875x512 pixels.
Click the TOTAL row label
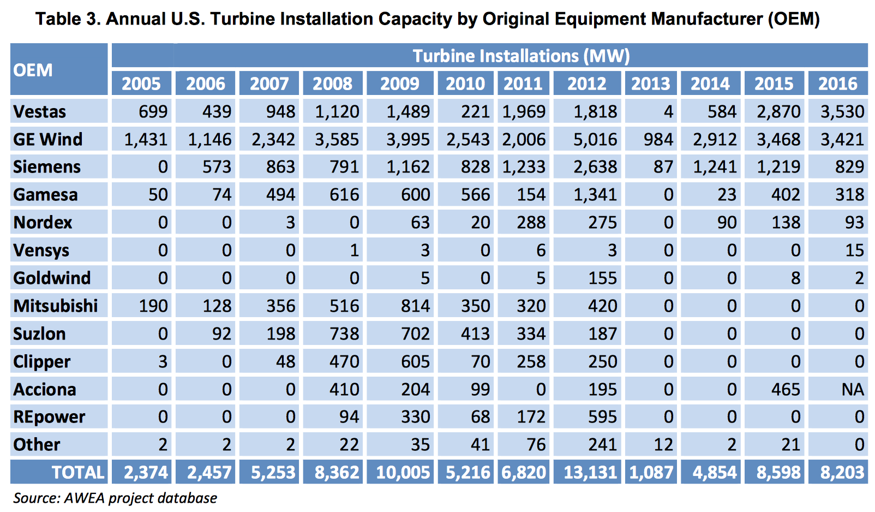point(77,472)
